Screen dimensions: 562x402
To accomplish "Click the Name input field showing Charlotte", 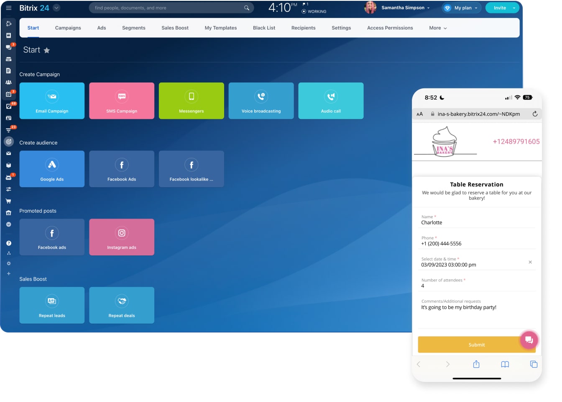I will 460,222.
